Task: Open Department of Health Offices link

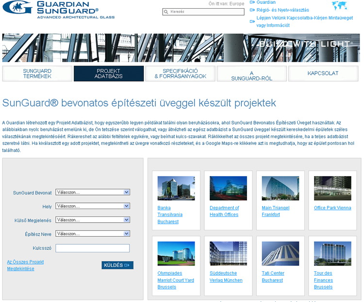Action: click(x=224, y=211)
